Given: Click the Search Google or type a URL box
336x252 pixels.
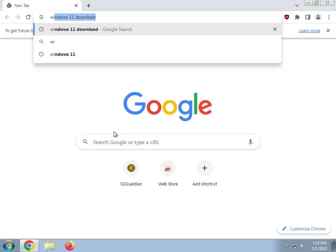Looking at the screenshot, I should click(x=168, y=142).
